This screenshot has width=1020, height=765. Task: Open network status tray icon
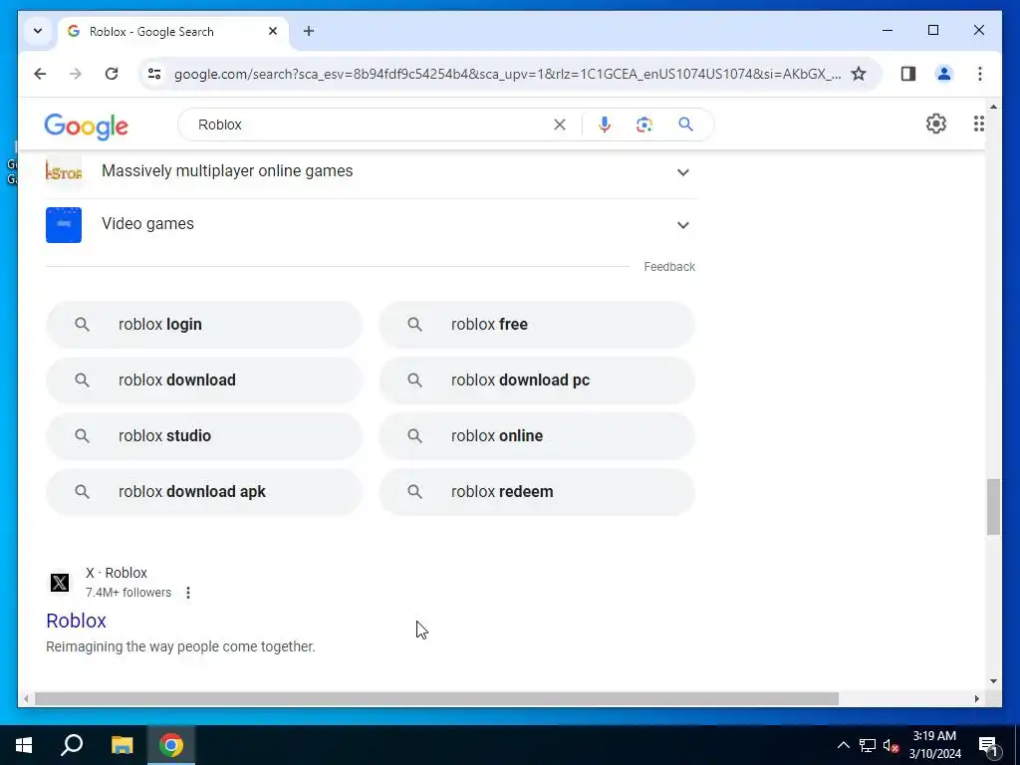868,745
